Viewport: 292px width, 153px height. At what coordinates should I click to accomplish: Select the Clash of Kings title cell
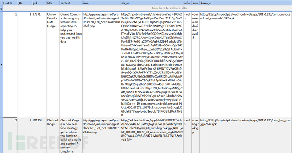click(53, 135)
